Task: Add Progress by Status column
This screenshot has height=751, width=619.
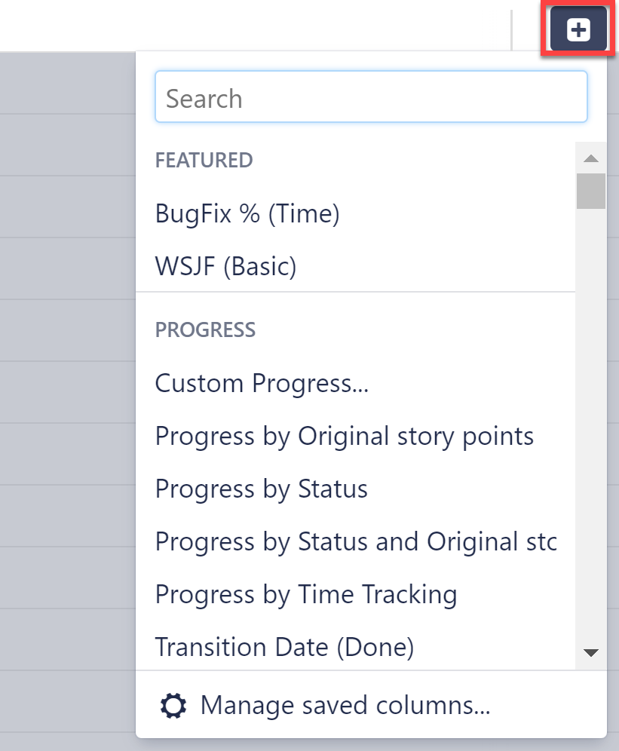Action: pyautogui.click(x=261, y=489)
